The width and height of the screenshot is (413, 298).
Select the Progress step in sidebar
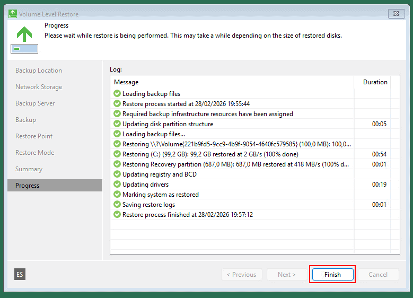coord(28,186)
